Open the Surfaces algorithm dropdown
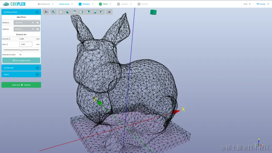This screenshot has width=272, height=153. click(x=25, y=23)
